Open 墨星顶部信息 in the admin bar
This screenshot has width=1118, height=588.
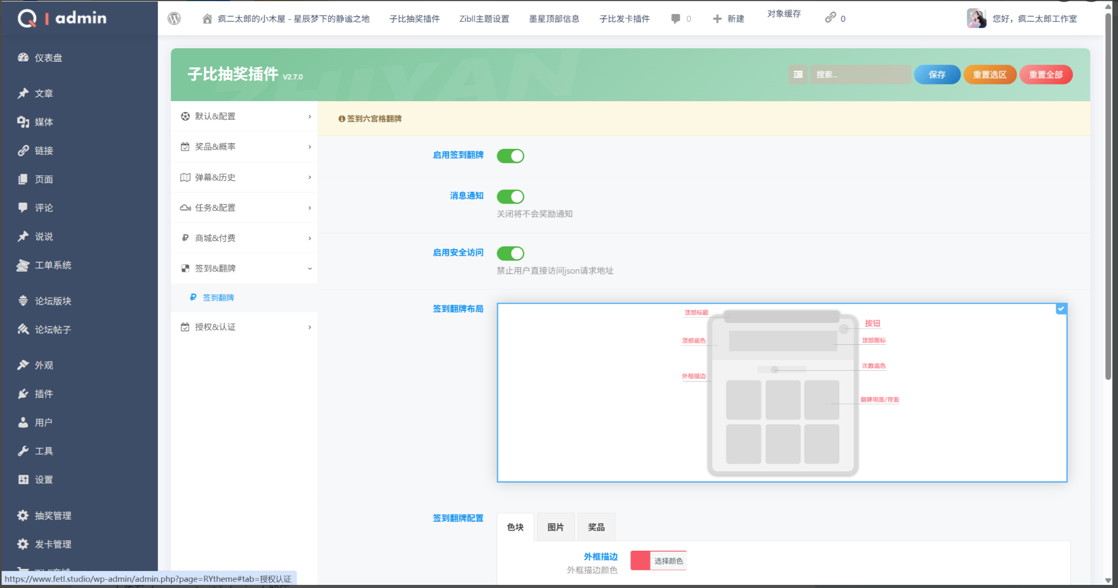(x=554, y=19)
